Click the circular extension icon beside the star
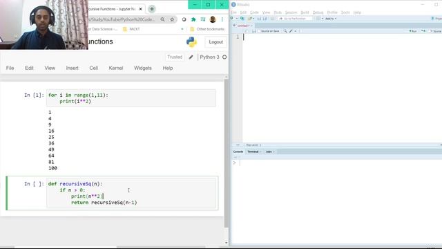This screenshot has height=249, width=442. tap(184, 19)
